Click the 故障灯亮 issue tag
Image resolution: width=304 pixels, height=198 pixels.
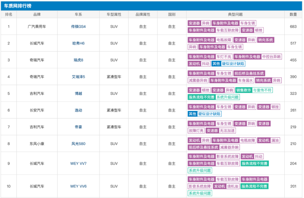(x=196, y=131)
